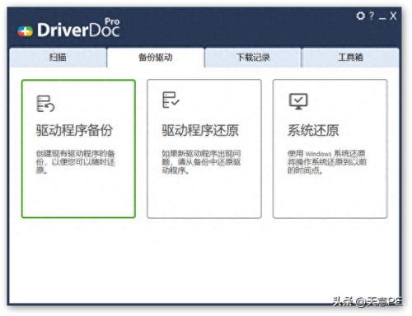Image resolution: width=412 pixels, height=316 pixels.
Task: Click the DriverDoc Pro logo
Action: coord(68,28)
